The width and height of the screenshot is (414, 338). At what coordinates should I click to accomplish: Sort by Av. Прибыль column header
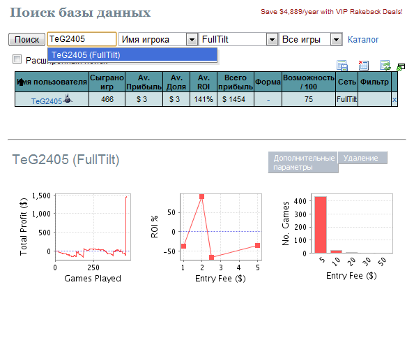(144, 82)
